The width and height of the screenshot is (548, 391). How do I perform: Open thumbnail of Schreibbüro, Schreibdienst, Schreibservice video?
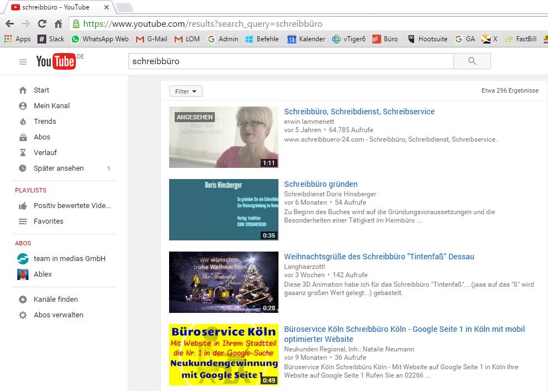pyautogui.click(x=224, y=137)
